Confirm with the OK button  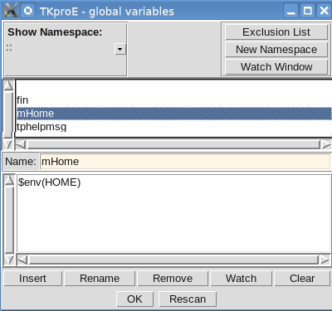click(x=134, y=299)
